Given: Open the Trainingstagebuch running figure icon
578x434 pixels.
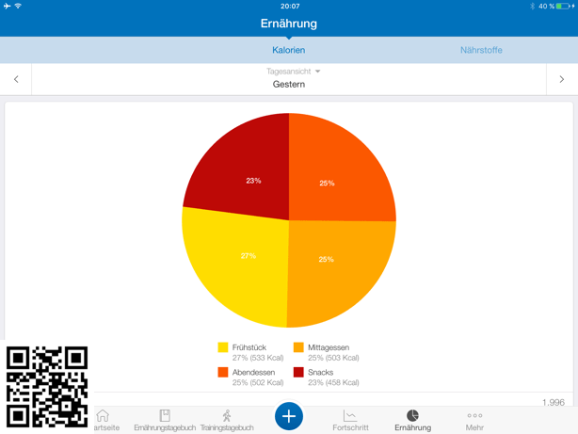Looking at the screenshot, I should coord(227,416).
